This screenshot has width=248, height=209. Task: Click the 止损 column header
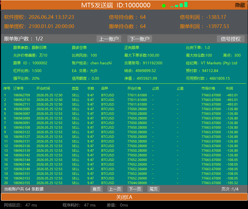155,88
